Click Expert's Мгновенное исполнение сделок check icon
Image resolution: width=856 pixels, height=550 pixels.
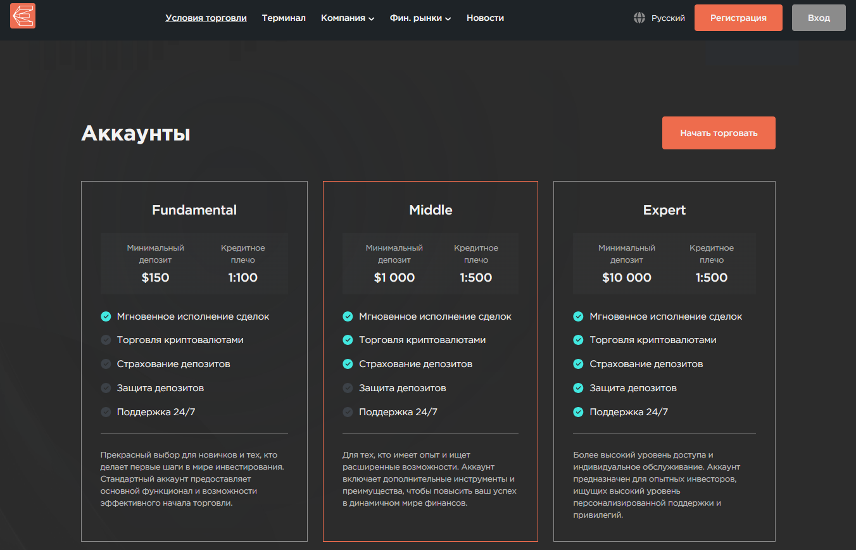click(578, 316)
